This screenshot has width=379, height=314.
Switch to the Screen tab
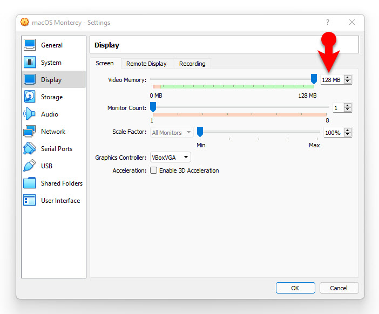[x=105, y=63]
